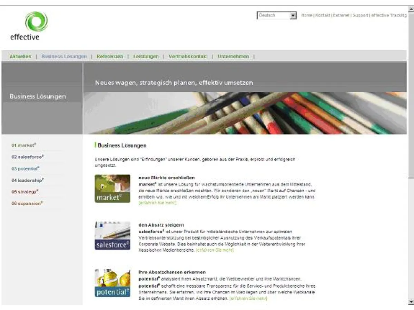Click the potential product image with lemons

[x=112, y=283]
